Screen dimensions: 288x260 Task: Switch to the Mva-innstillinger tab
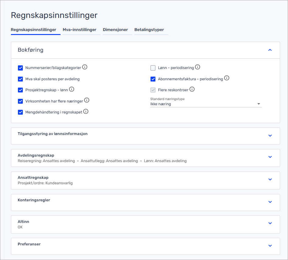point(80,30)
